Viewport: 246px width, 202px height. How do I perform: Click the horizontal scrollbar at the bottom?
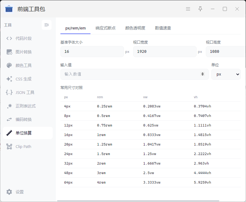click(138, 201)
